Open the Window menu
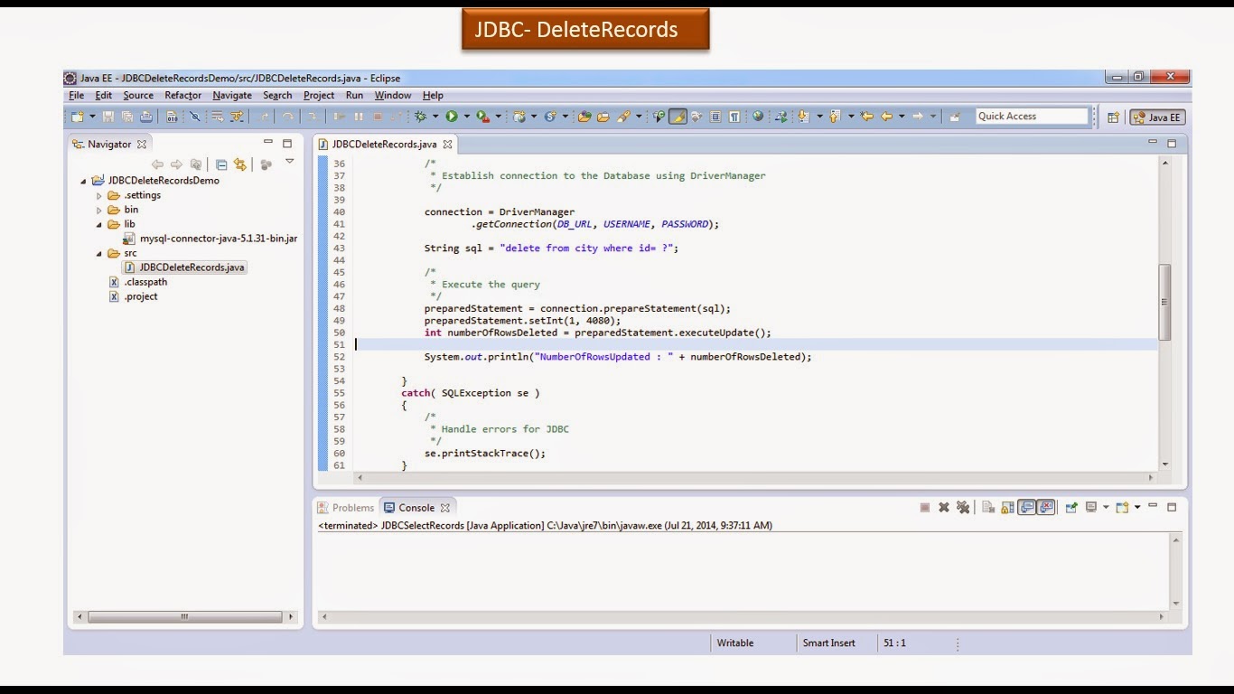1234x694 pixels. (393, 95)
